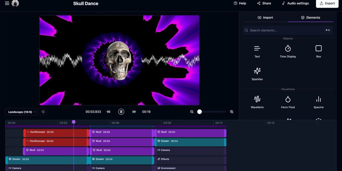
Task: Add the Sparkles element
Action: coord(257,73)
